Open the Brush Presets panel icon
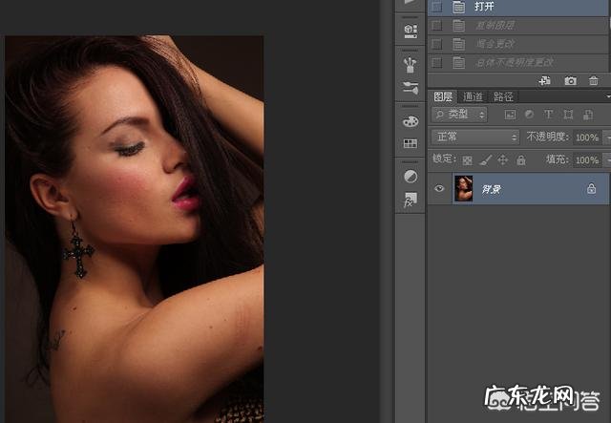The image size is (611, 423). pos(411,66)
